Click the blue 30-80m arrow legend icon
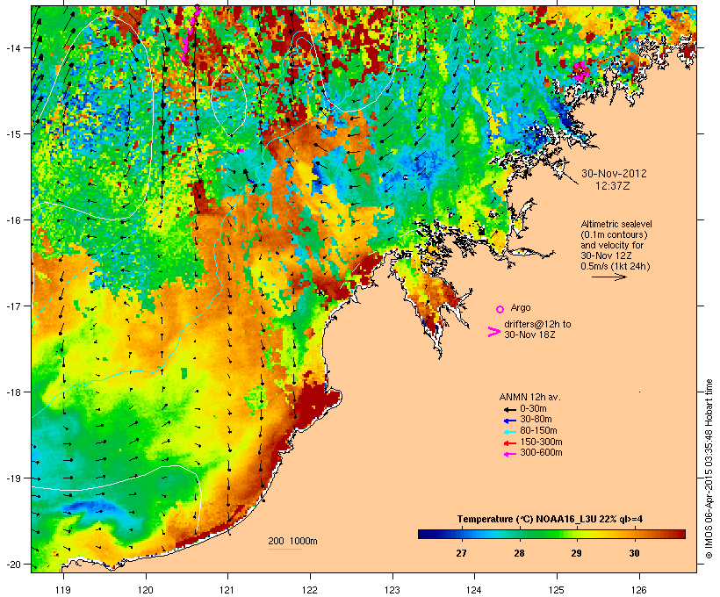 point(509,421)
